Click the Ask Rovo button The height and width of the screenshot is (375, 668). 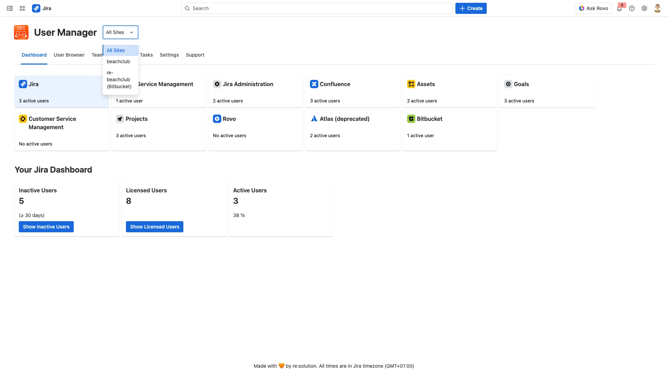tap(594, 8)
